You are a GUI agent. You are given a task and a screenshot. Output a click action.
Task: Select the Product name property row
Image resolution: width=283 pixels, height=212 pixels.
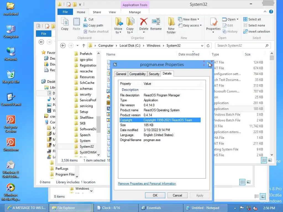click(x=160, y=110)
